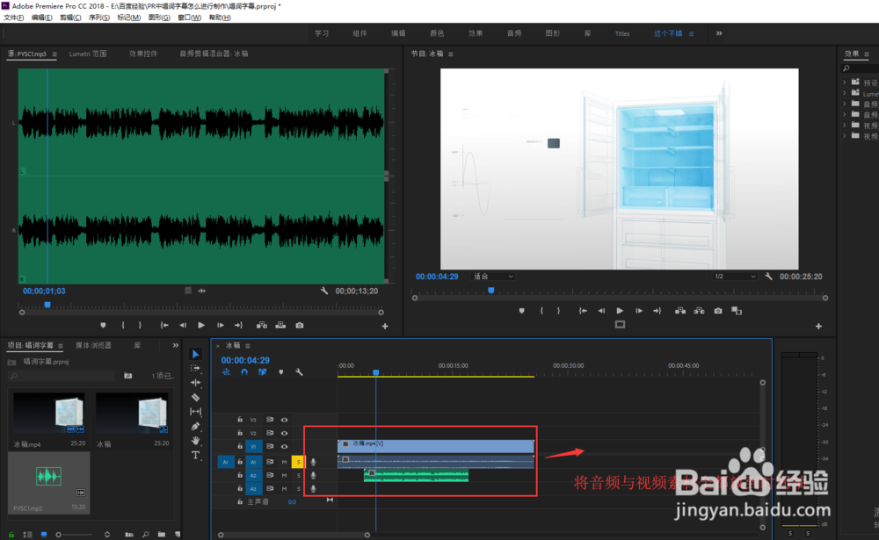This screenshot has width=879, height=540.
Task: Toggle lock on track V3
Action: (x=240, y=420)
